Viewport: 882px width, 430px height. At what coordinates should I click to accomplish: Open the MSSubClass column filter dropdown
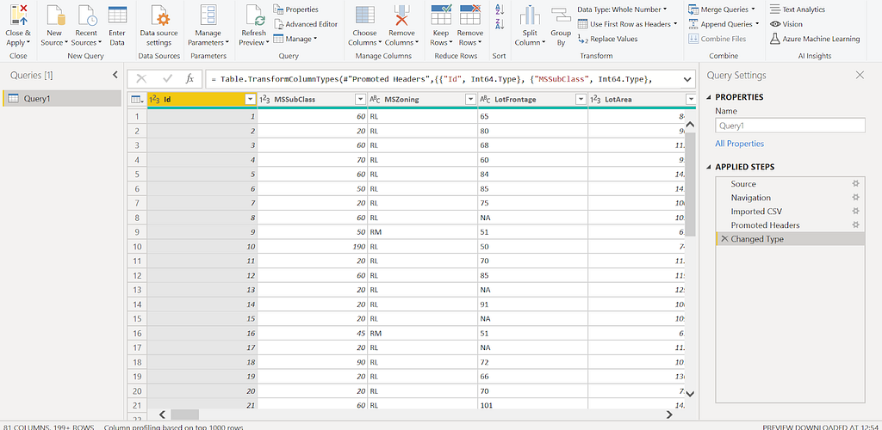pos(361,100)
